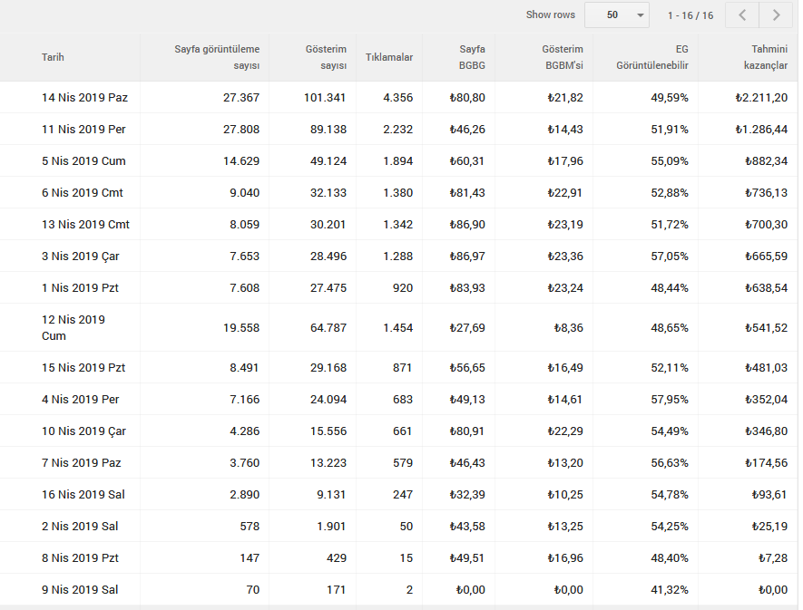Sort by Gösterim sayısı column header
The height and width of the screenshot is (610, 803).
pos(327,57)
